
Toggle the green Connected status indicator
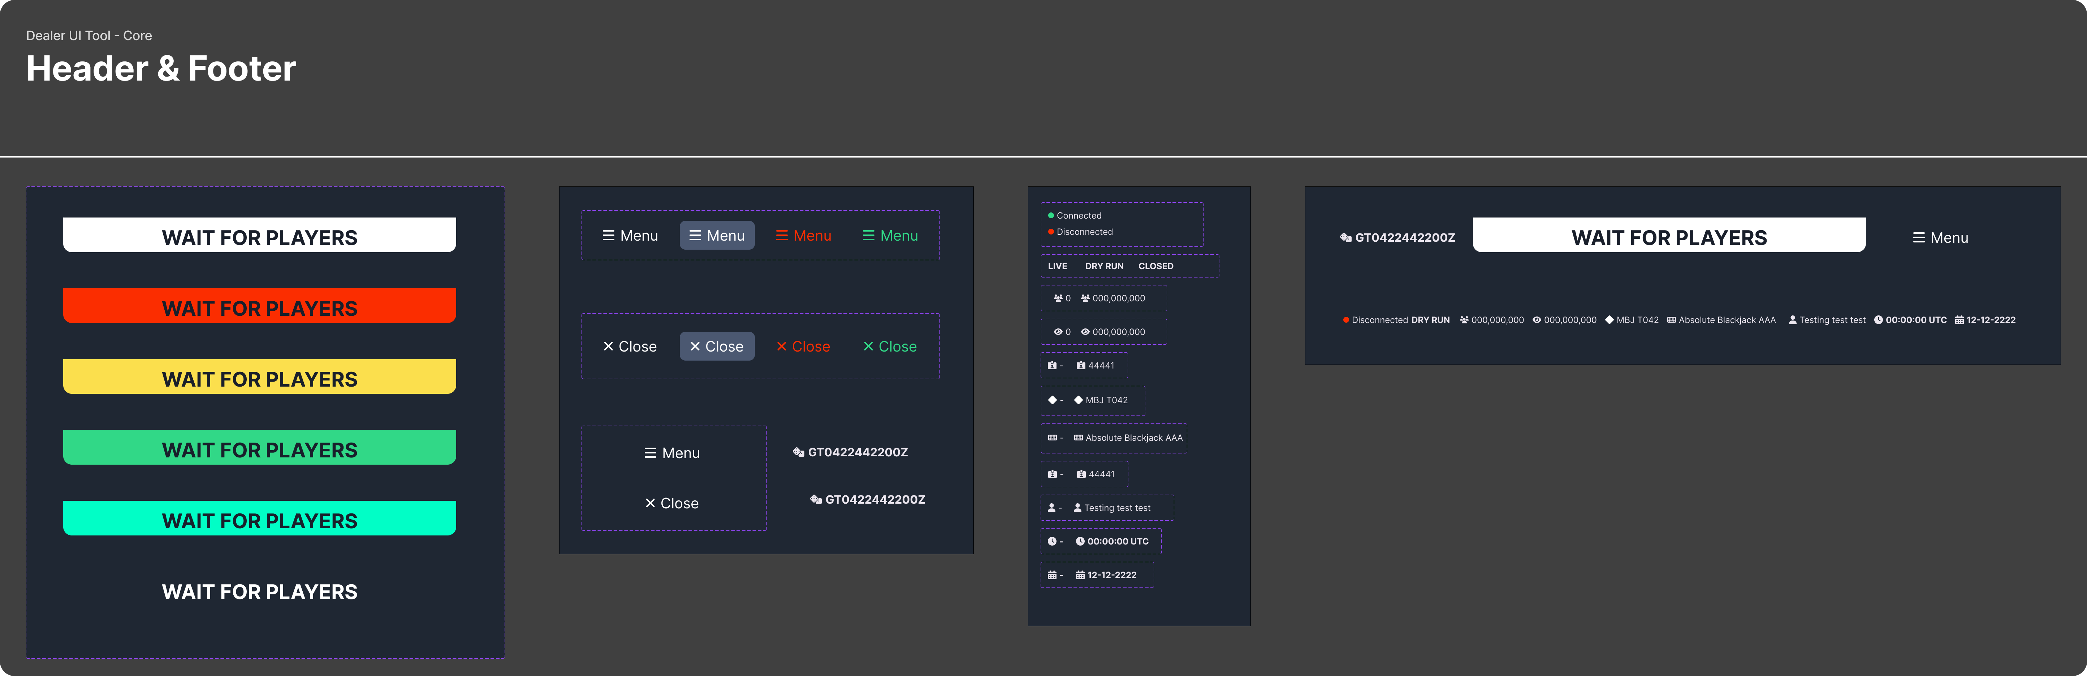(x=1051, y=215)
